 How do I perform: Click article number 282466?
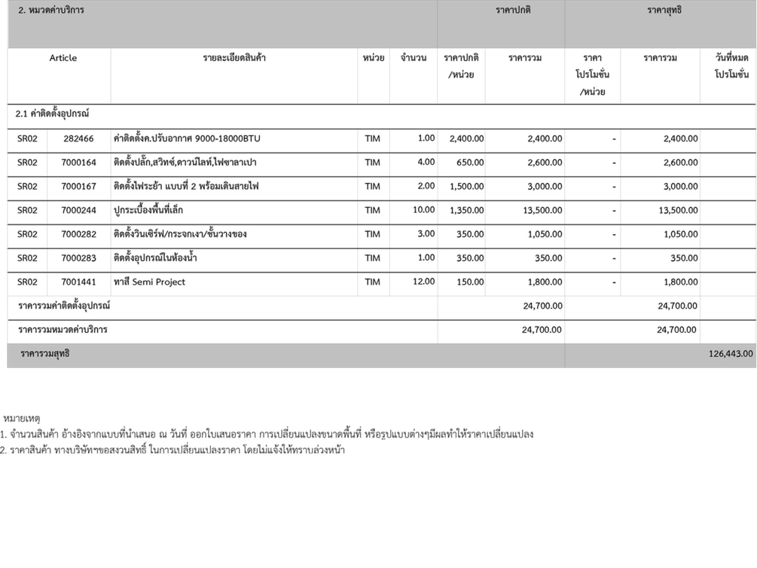pyautogui.click(x=78, y=139)
